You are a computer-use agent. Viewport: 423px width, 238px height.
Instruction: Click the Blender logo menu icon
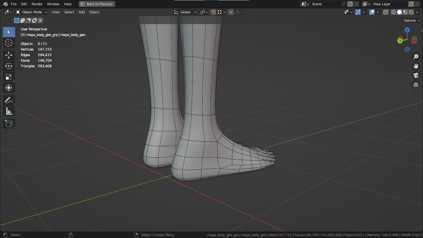pyautogui.click(x=5, y=4)
